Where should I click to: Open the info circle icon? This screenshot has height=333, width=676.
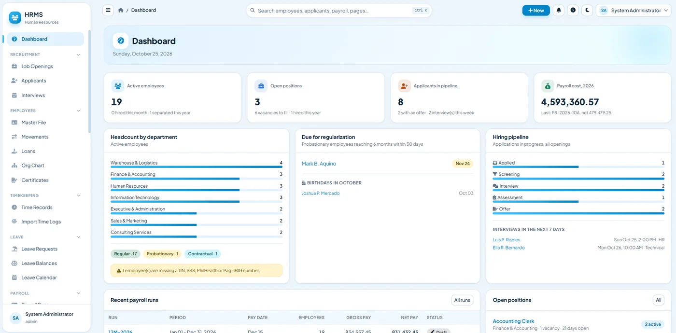click(x=573, y=10)
